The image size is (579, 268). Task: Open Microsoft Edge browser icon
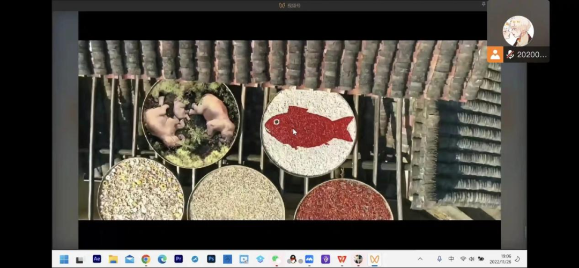[x=162, y=259]
